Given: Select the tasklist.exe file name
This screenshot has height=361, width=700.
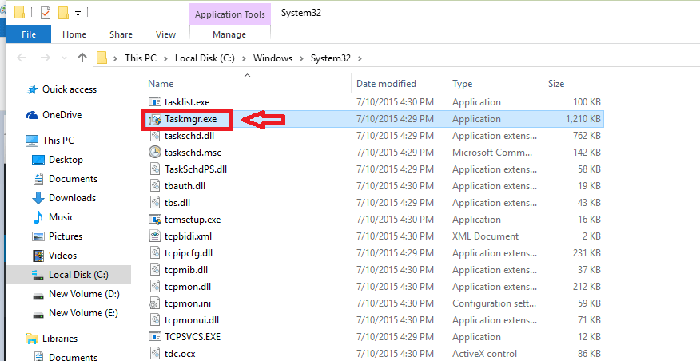Looking at the screenshot, I should click(x=187, y=102).
